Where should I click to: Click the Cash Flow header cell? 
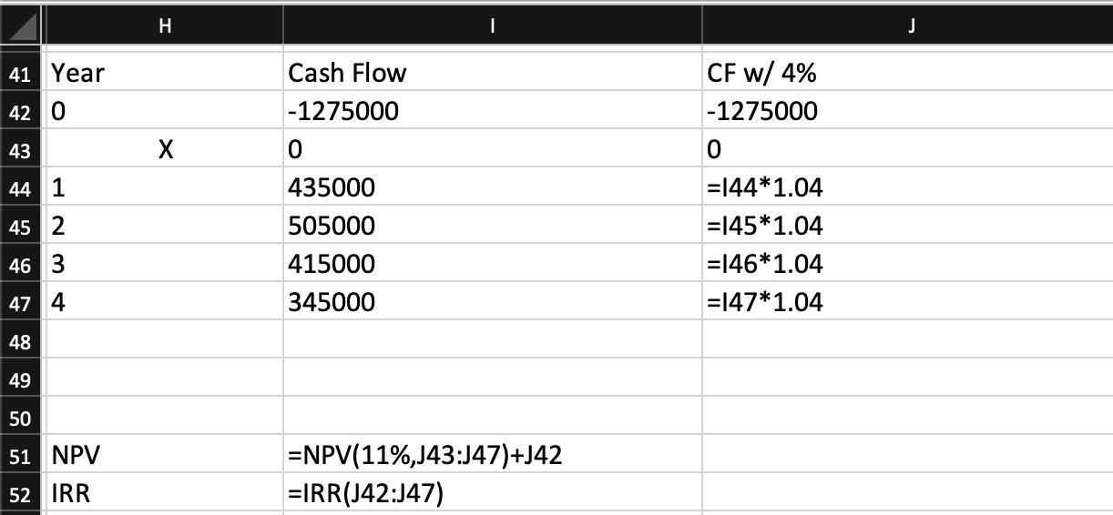493,73
